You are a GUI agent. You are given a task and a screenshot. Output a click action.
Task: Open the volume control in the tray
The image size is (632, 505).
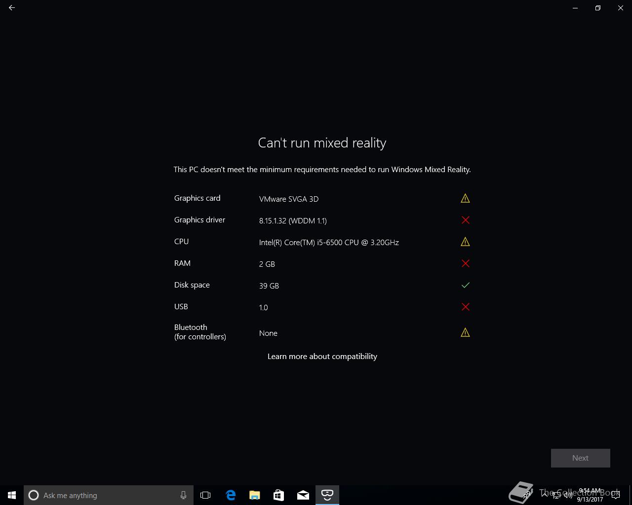[x=568, y=495]
